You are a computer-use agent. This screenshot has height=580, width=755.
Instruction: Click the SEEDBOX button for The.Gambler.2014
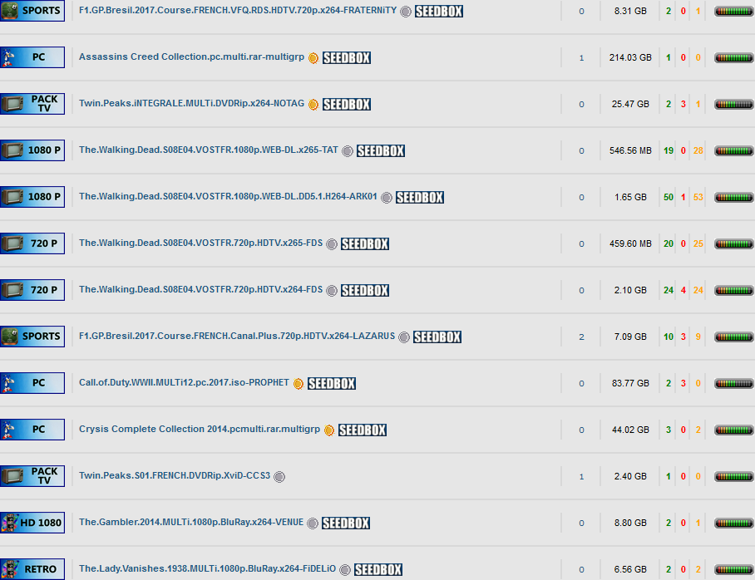(346, 523)
